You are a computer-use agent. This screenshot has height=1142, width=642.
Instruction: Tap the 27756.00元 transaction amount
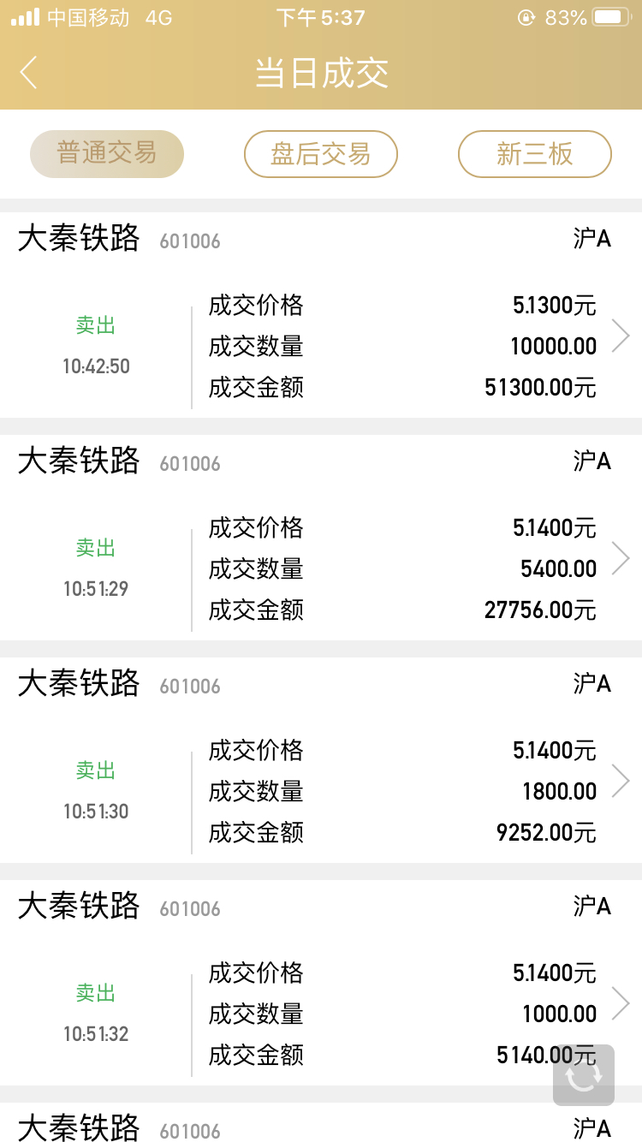click(540, 610)
